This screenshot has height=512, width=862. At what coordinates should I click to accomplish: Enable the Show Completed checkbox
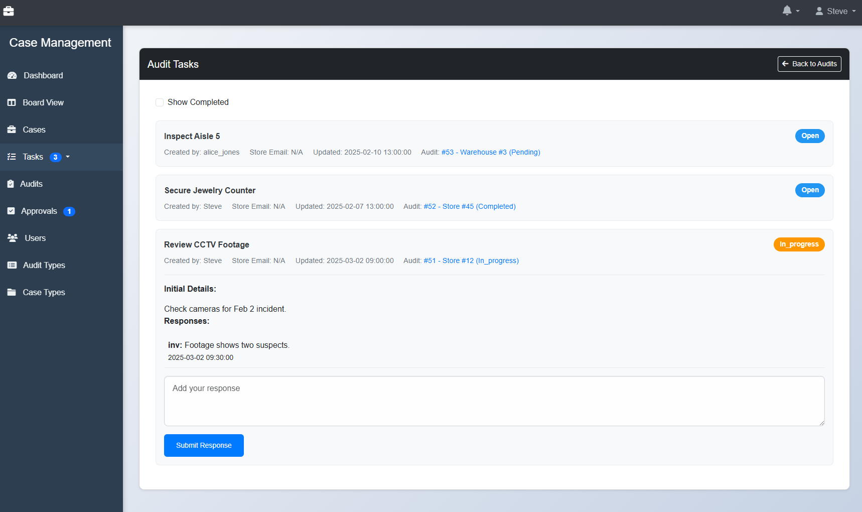(x=160, y=102)
